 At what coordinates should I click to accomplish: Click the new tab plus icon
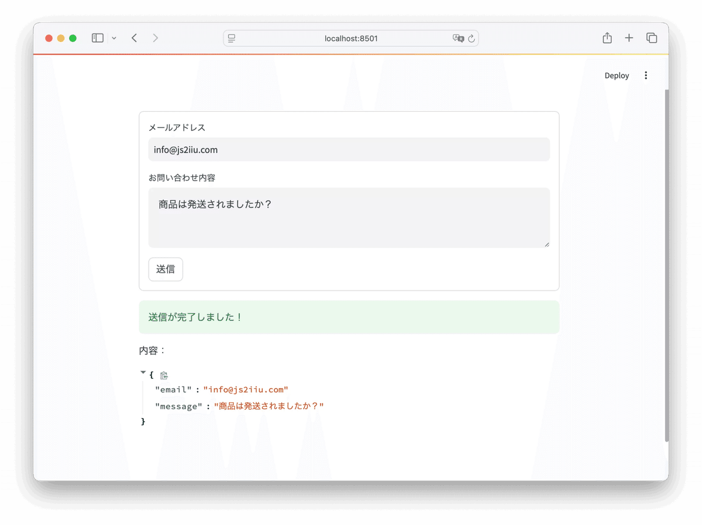[629, 37]
